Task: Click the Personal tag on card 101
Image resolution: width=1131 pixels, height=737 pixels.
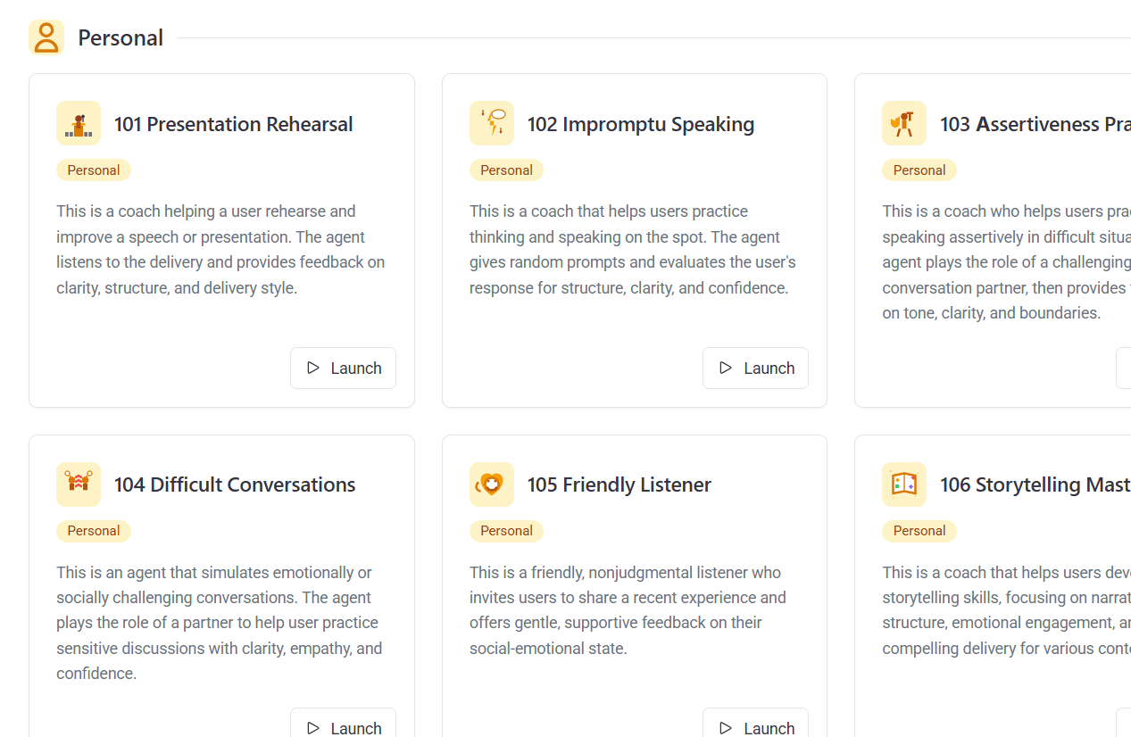Action: tap(93, 170)
